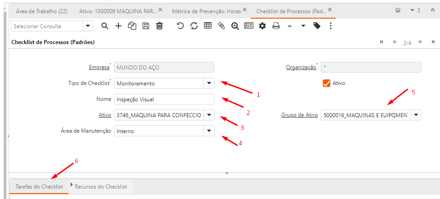The width and height of the screenshot is (440, 199).
Task: Collapse the left side panel arrow
Action: (x=8, y=136)
